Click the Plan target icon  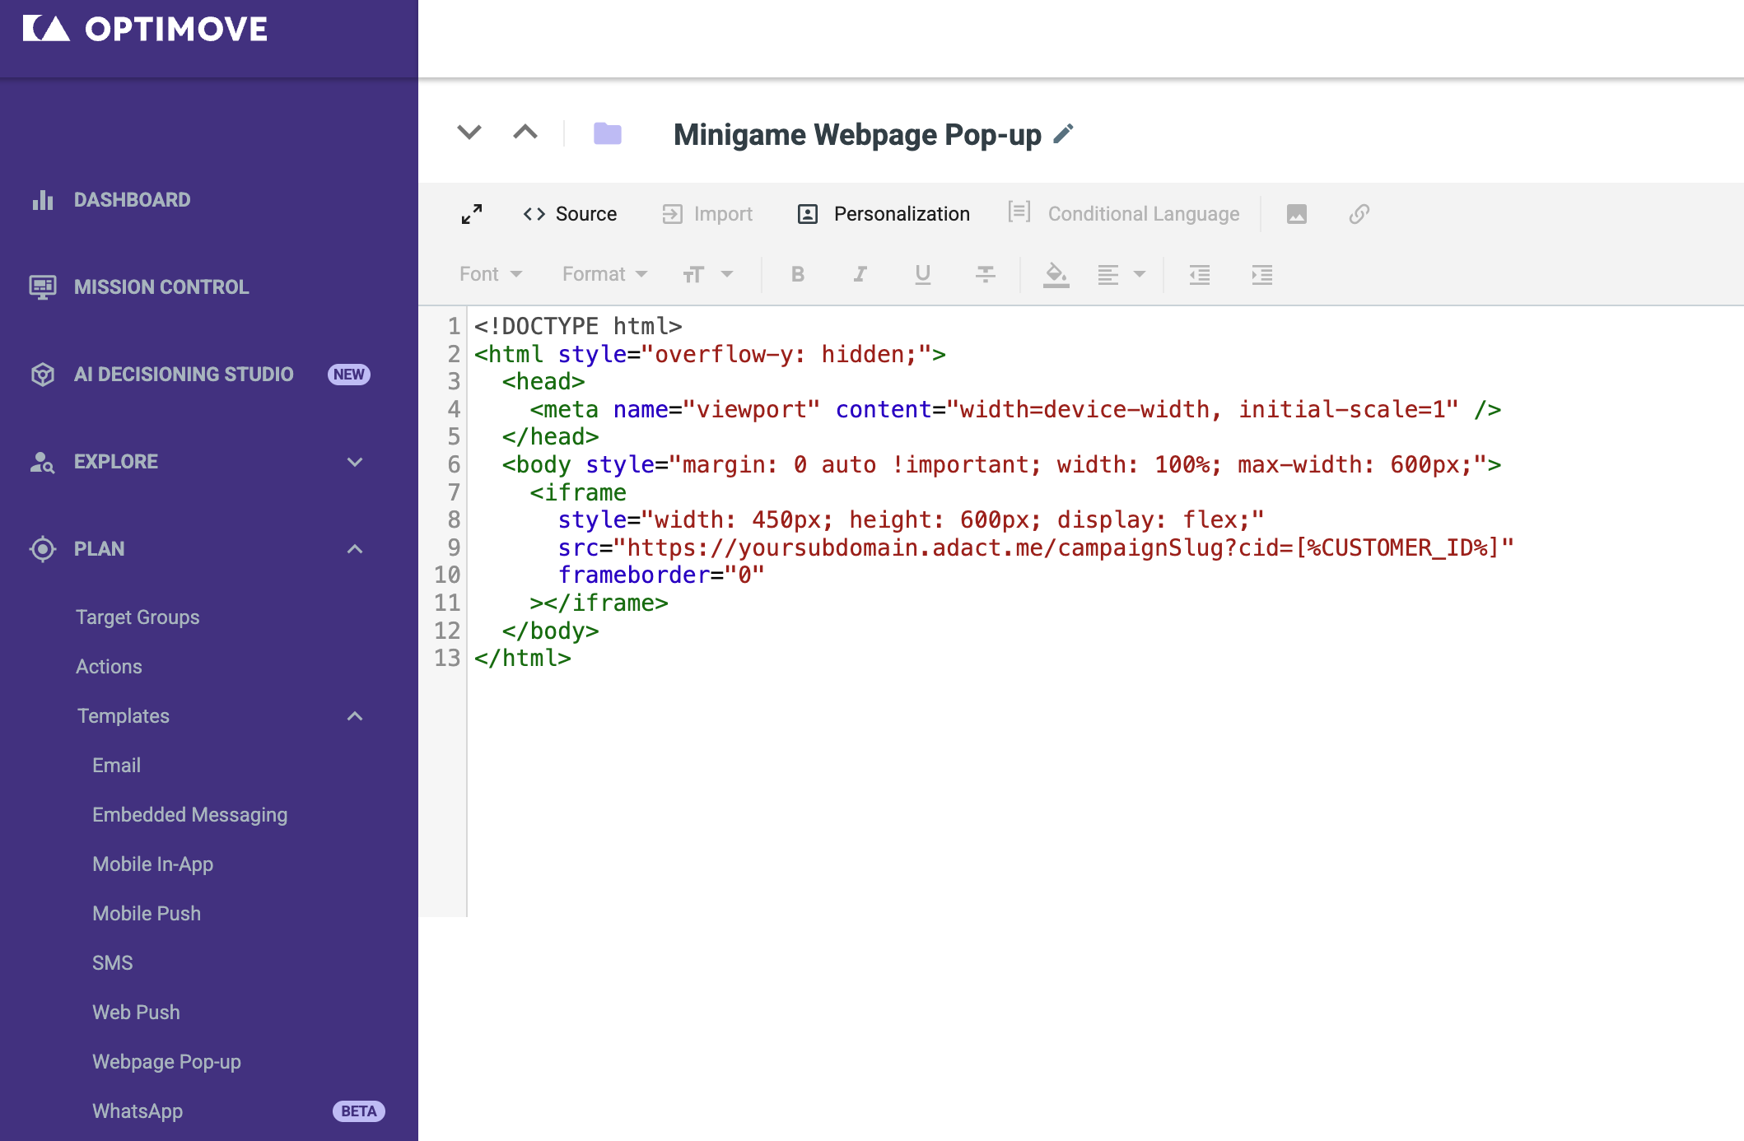[43, 549]
